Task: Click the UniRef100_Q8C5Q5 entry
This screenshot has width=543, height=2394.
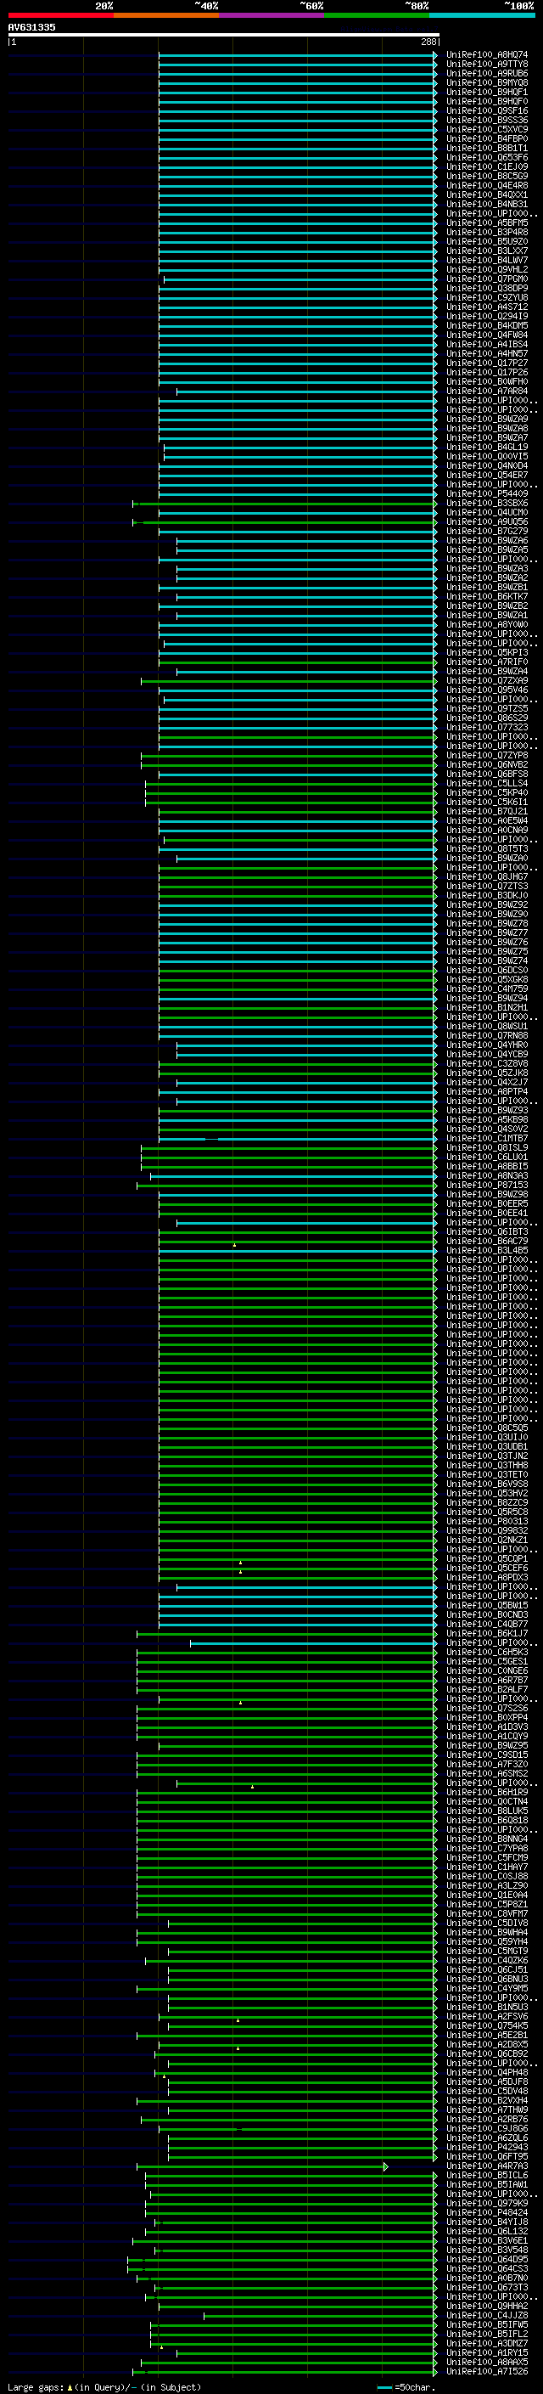Action: (487, 1428)
